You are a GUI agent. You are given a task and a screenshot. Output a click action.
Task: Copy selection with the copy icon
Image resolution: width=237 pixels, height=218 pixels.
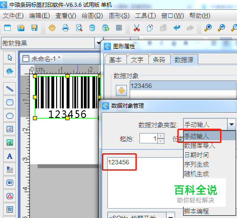point(150,28)
